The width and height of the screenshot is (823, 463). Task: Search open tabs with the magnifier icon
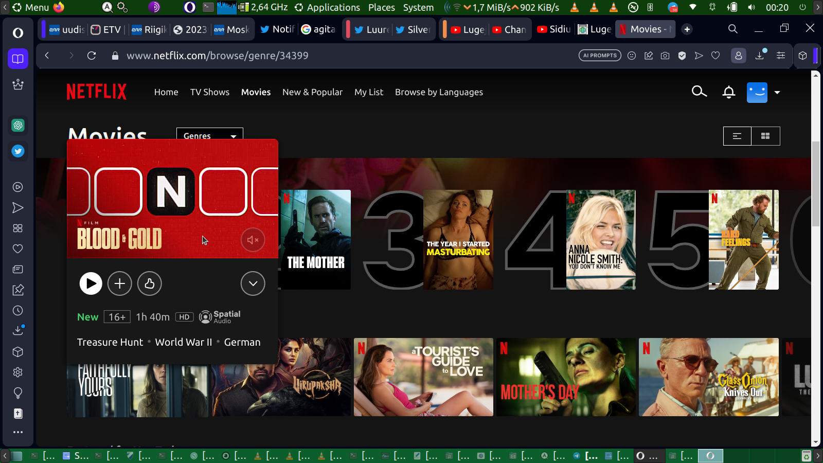pyautogui.click(x=733, y=29)
